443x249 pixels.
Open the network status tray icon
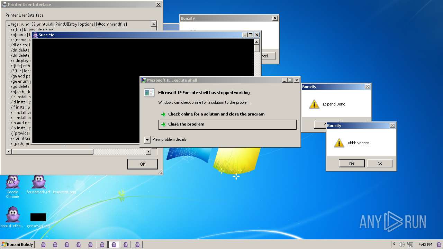[409, 245]
